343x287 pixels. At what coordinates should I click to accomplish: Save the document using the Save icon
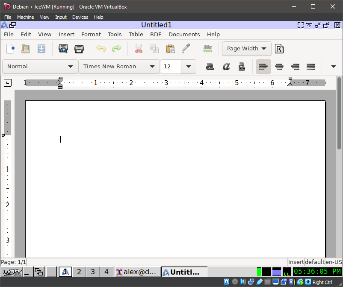41,49
